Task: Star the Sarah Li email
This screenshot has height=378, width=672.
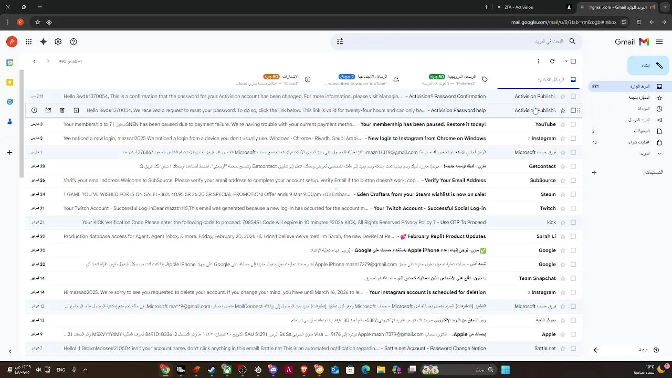Action: [563, 236]
